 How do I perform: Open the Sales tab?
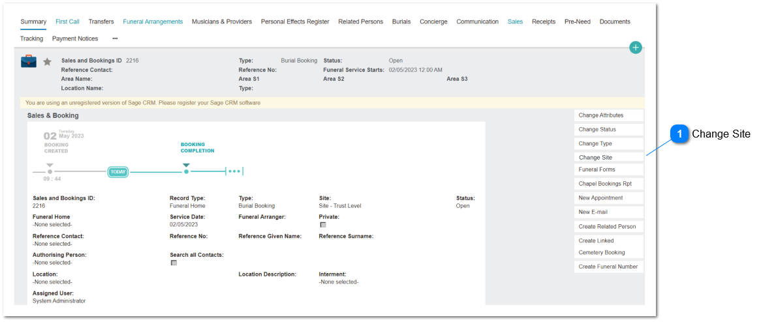pos(516,22)
